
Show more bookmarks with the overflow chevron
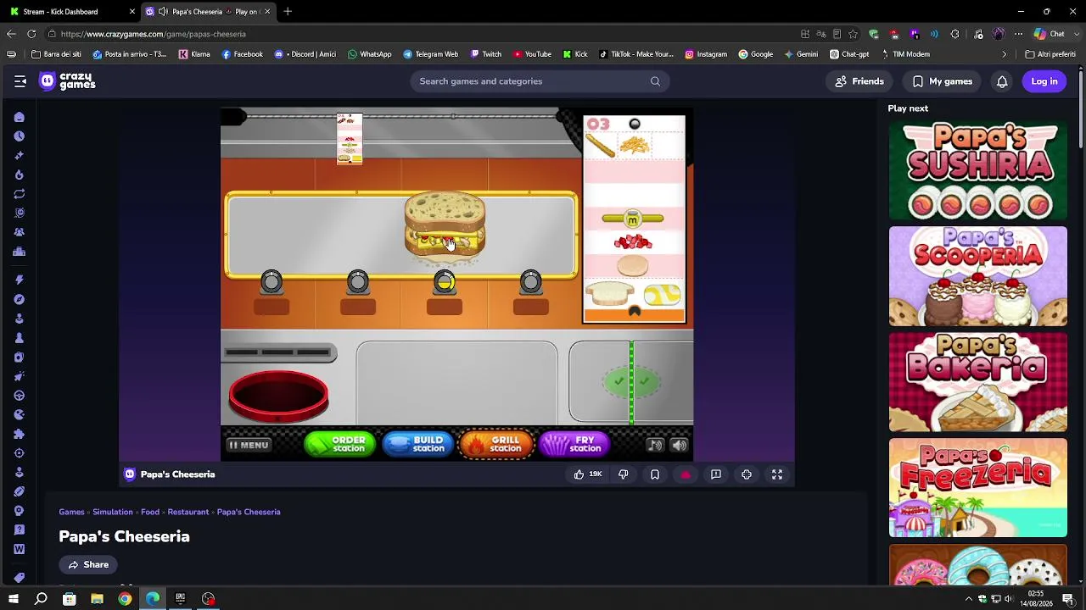point(1005,54)
